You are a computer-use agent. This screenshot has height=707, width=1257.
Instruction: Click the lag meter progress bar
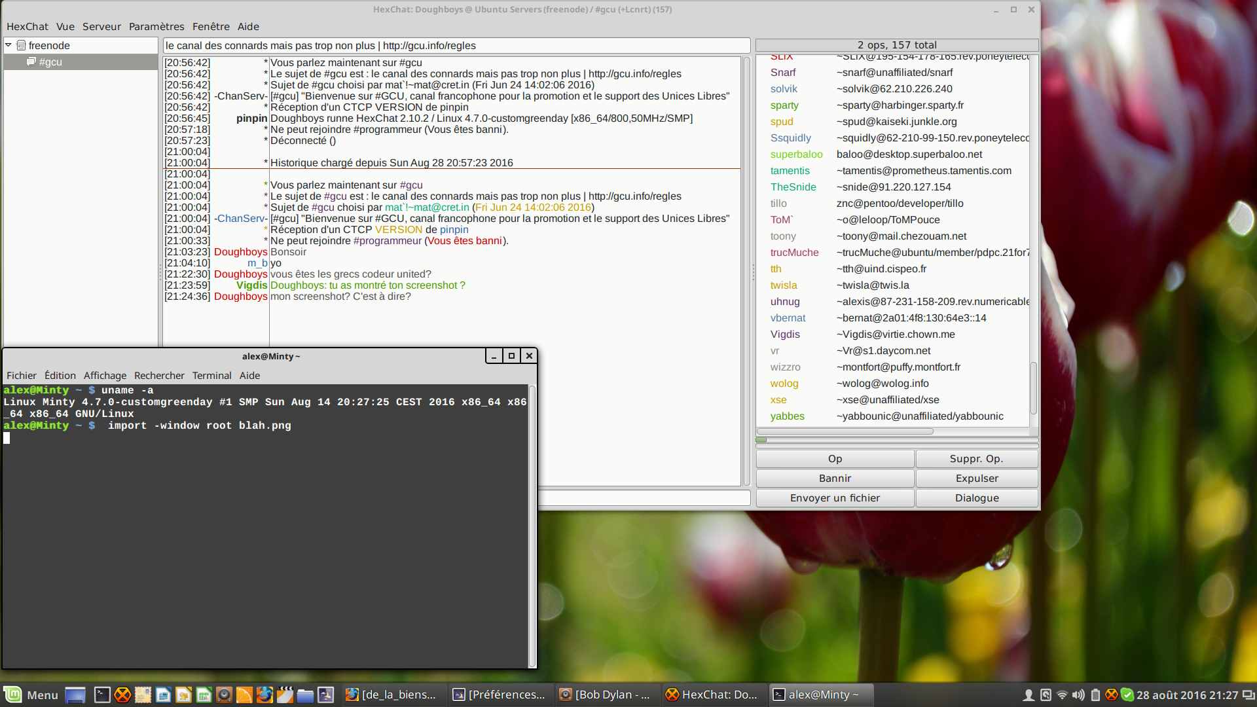tap(897, 440)
